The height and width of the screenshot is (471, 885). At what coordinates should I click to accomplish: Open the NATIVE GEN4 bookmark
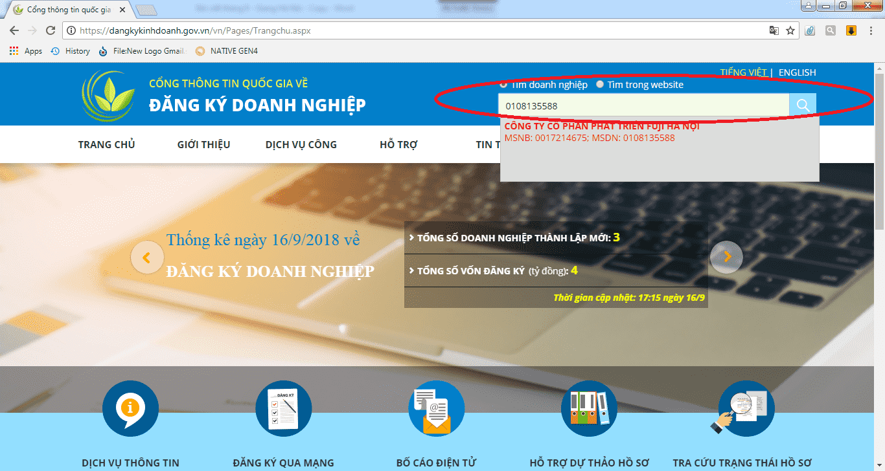tap(226, 51)
